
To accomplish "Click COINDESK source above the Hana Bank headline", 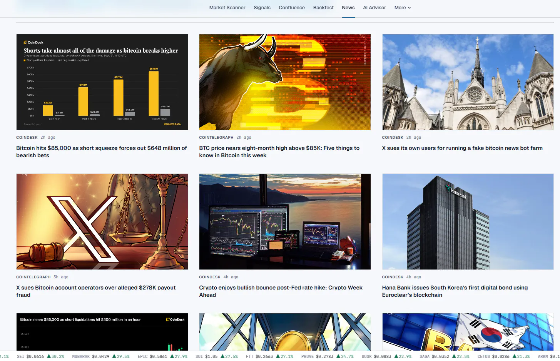I will [x=393, y=277].
